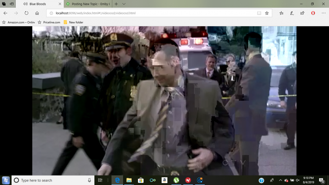Viewport: 329px width, 185px height.
Task: Open volume control in tray
Action: coord(297,180)
